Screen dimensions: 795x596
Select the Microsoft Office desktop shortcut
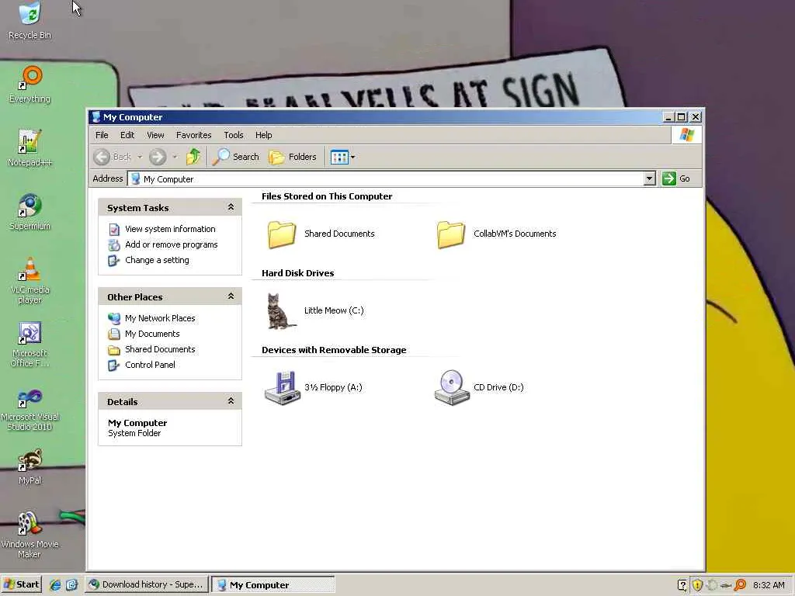tap(30, 344)
